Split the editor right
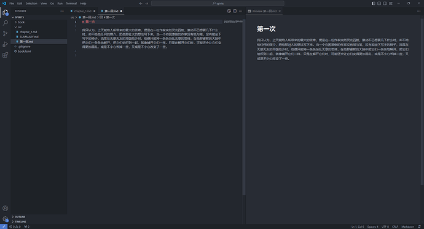The width and height of the screenshot is (424, 229). [x=235, y=11]
